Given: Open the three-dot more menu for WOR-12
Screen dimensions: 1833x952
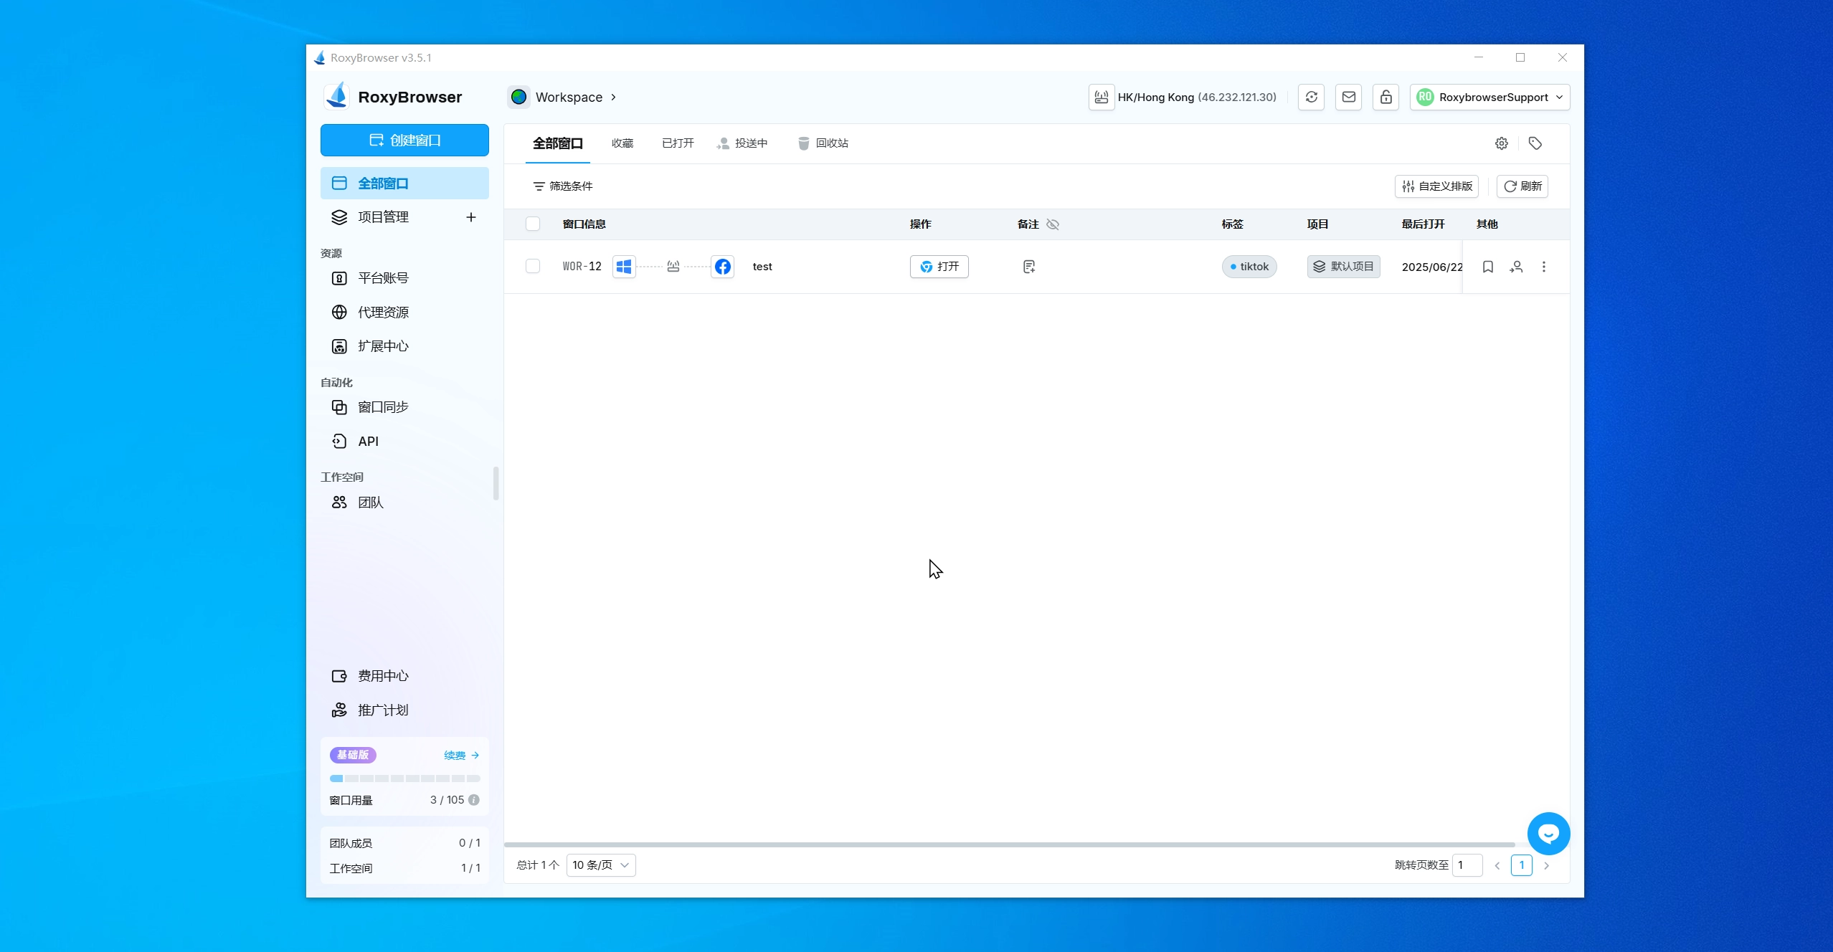Looking at the screenshot, I should coord(1544,267).
